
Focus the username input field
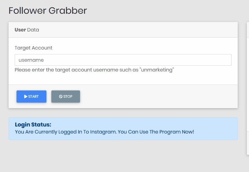tap(123, 60)
